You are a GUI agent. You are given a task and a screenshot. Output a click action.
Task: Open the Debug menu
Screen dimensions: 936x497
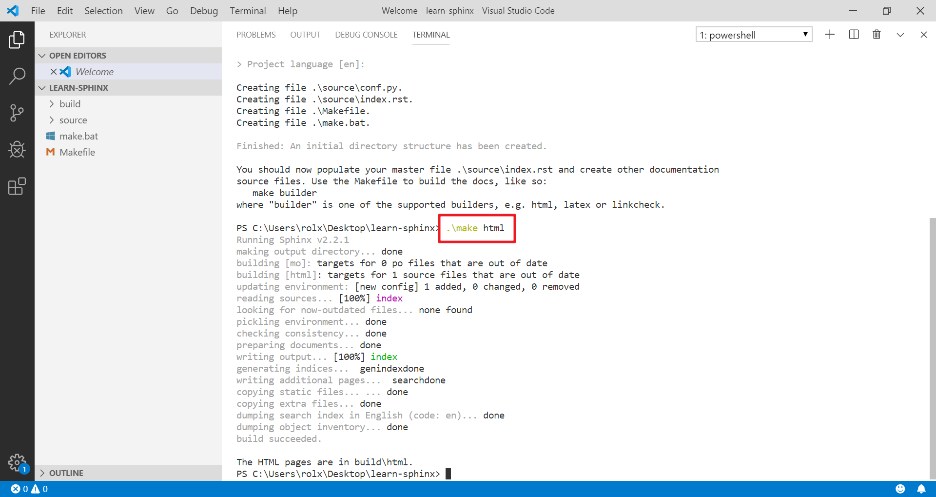tap(204, 11)
